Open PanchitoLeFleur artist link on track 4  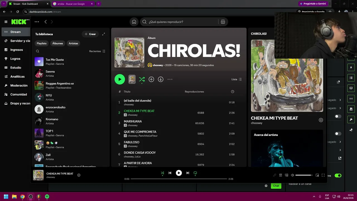click(148, 136)
